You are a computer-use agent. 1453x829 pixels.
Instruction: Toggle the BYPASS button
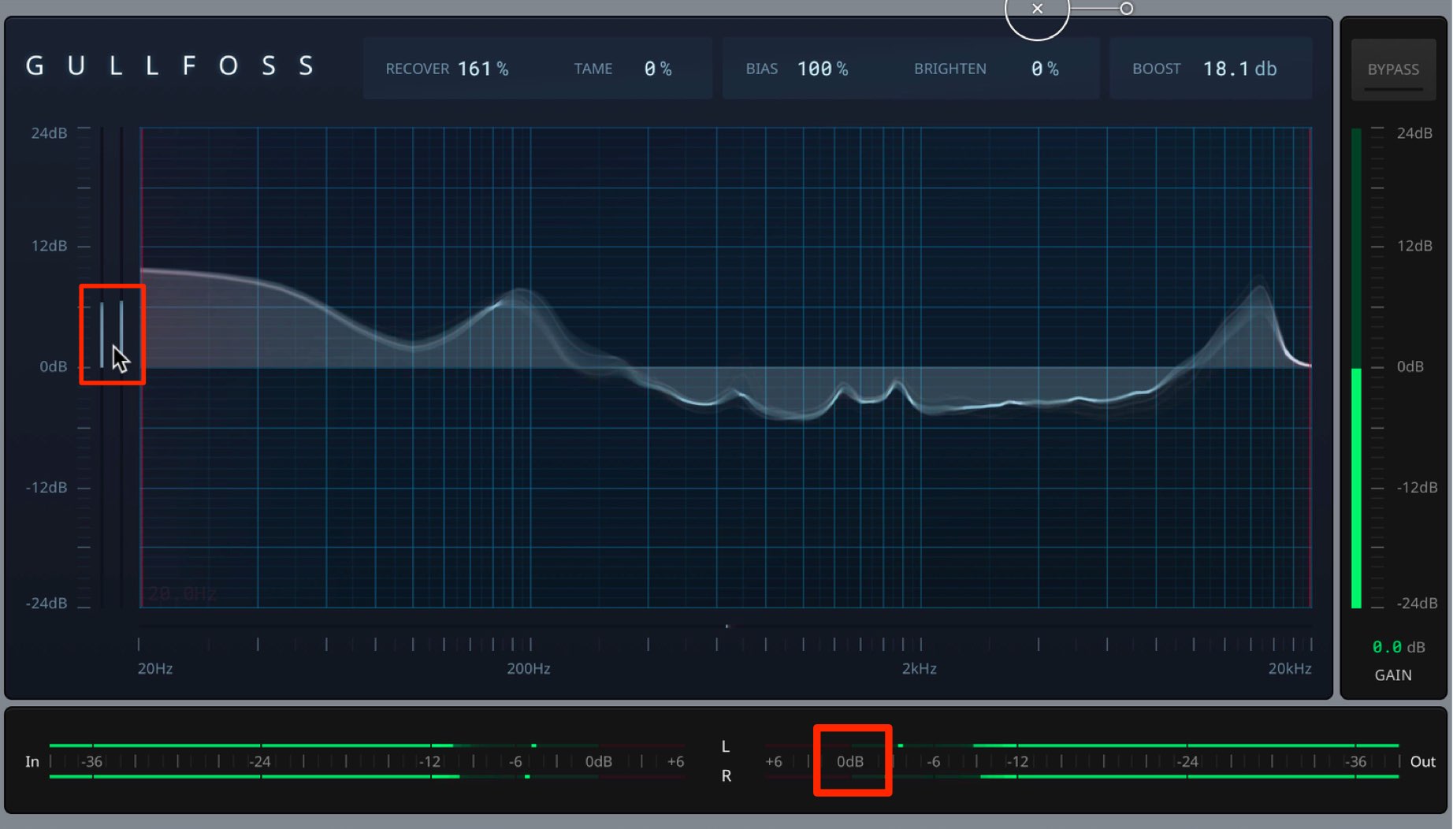[1393, 69]
